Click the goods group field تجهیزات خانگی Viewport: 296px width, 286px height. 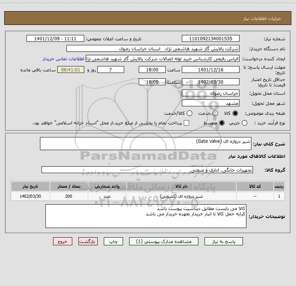pyautogui.click(x=147, y=170)
